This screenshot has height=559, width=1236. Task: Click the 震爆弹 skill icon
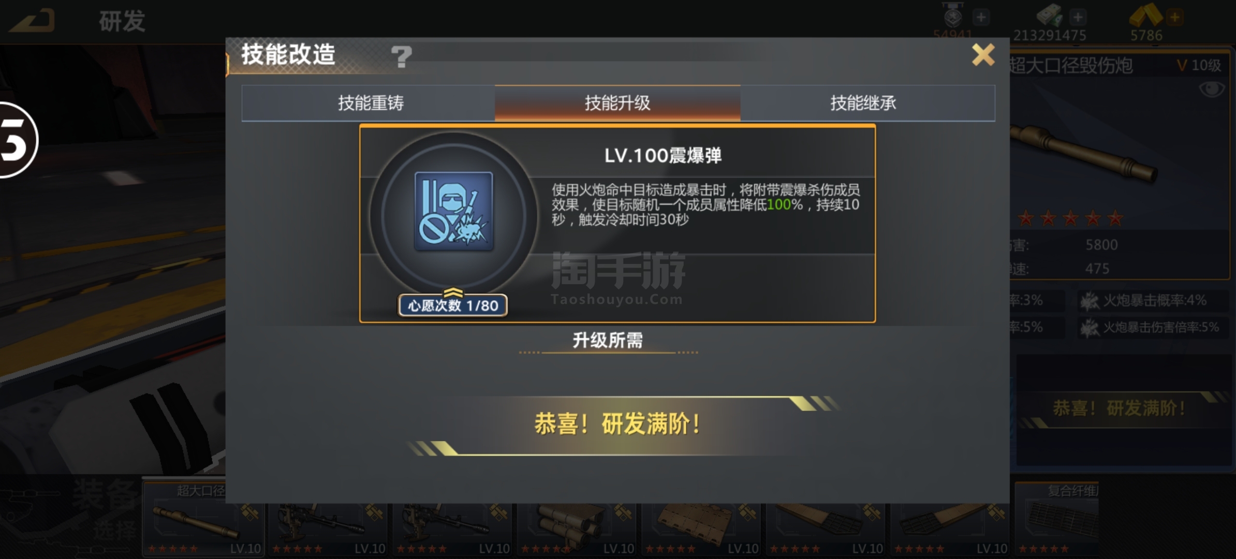(454, 211)
